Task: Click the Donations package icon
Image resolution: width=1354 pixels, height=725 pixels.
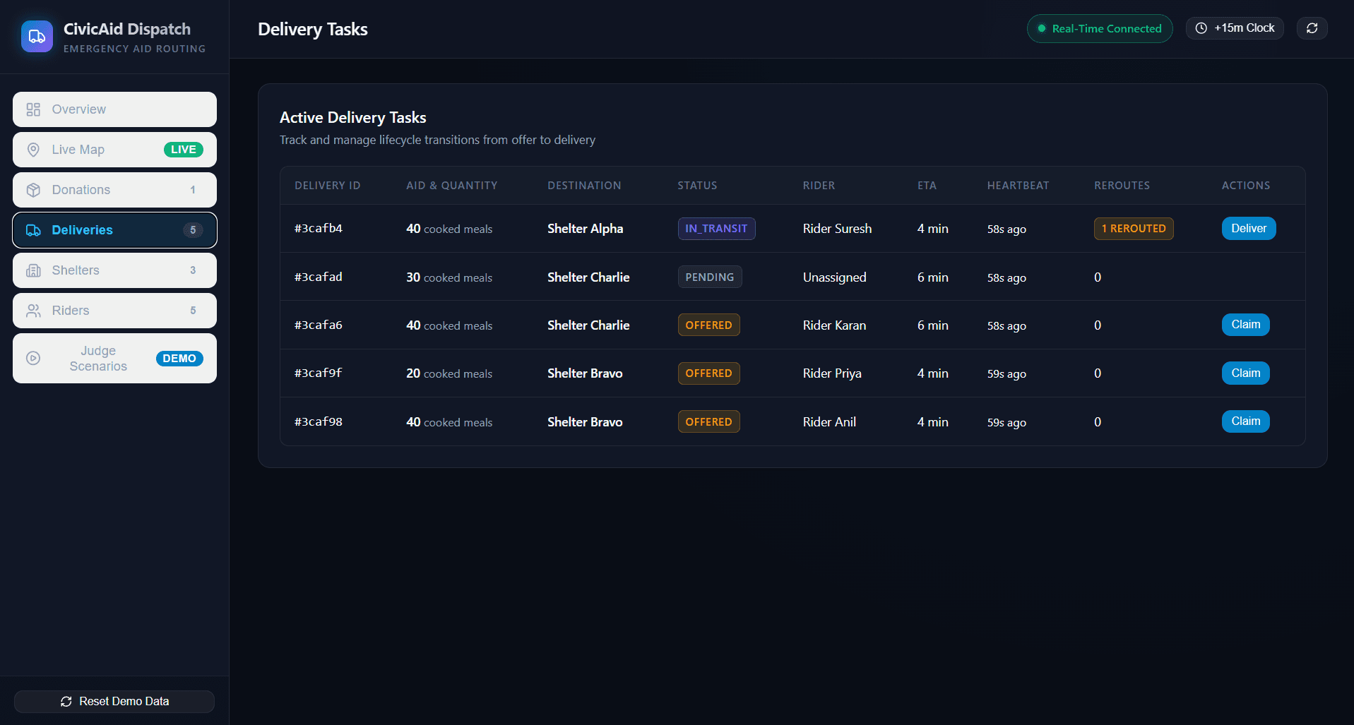Action: 33,190
